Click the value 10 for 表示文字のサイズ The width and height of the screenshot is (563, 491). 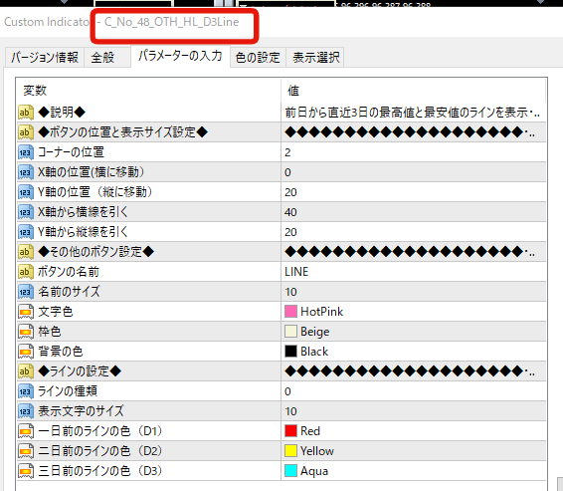[x=290, y=411]
